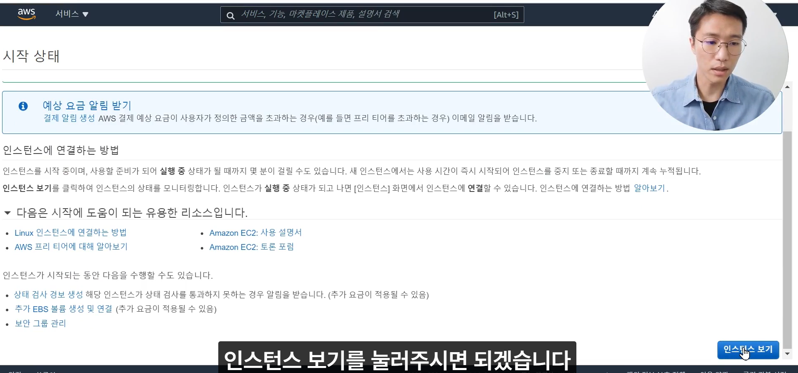Viewport: 798px width, 373px height.
Task: Open the 결제 알림 생성 link
Action: click(69, 118)
